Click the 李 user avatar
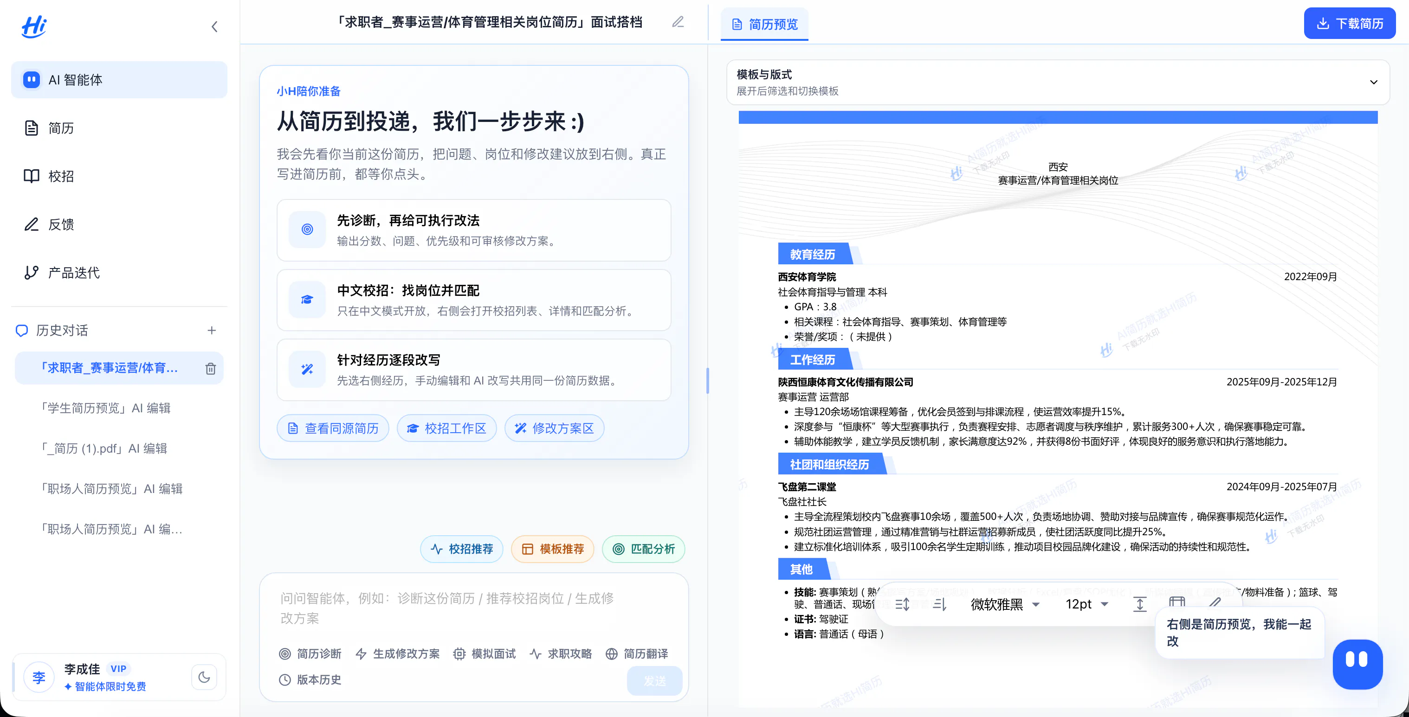The height and width of the screenshot is (717, 1409). 39,677
